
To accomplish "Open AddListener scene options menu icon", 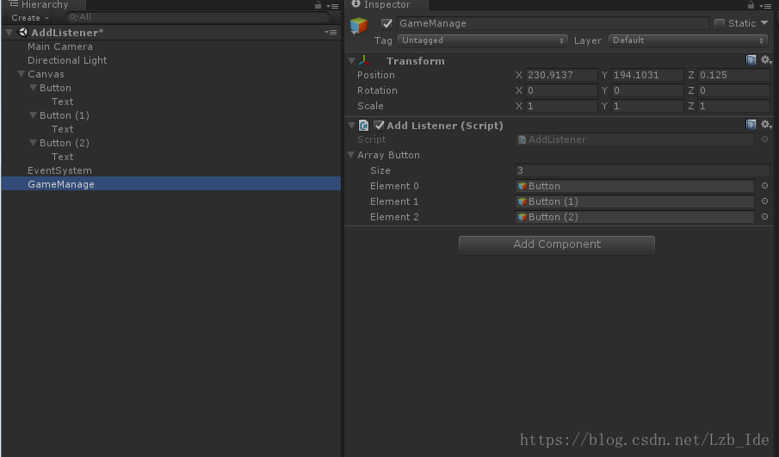I will click(x=331, y=33).
